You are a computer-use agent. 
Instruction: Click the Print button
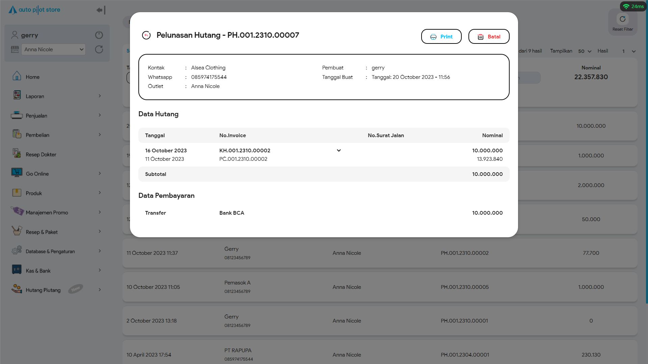441,36
